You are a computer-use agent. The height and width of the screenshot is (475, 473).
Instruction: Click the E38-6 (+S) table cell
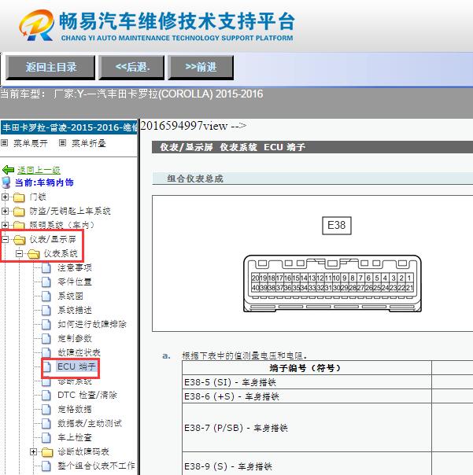click(307, 396)
